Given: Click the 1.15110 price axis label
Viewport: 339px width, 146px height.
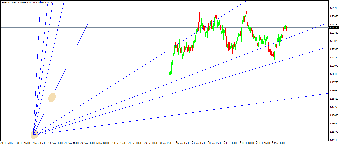Looking at the screenshot, I should point(334,140).
